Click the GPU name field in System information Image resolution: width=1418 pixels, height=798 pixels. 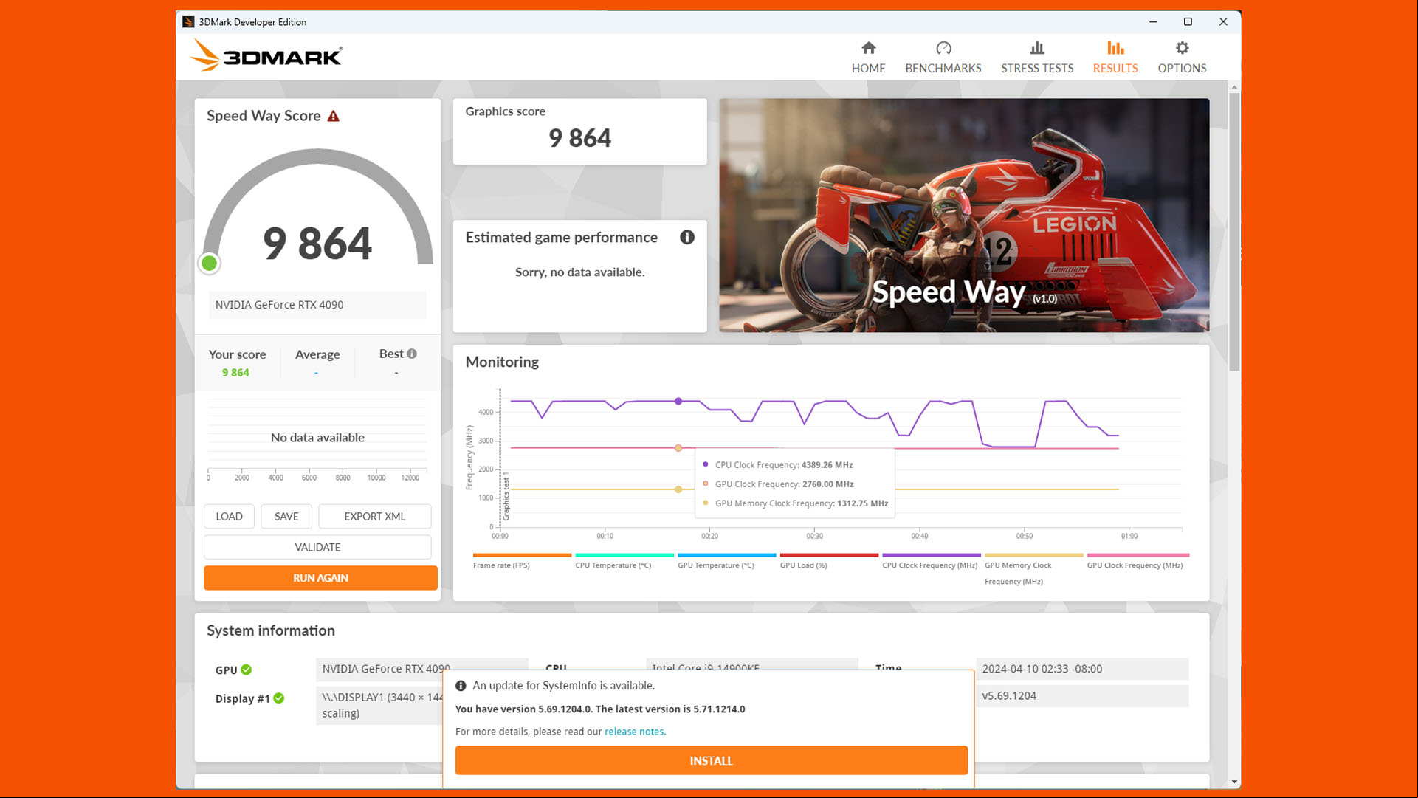[x=421, y=668]
